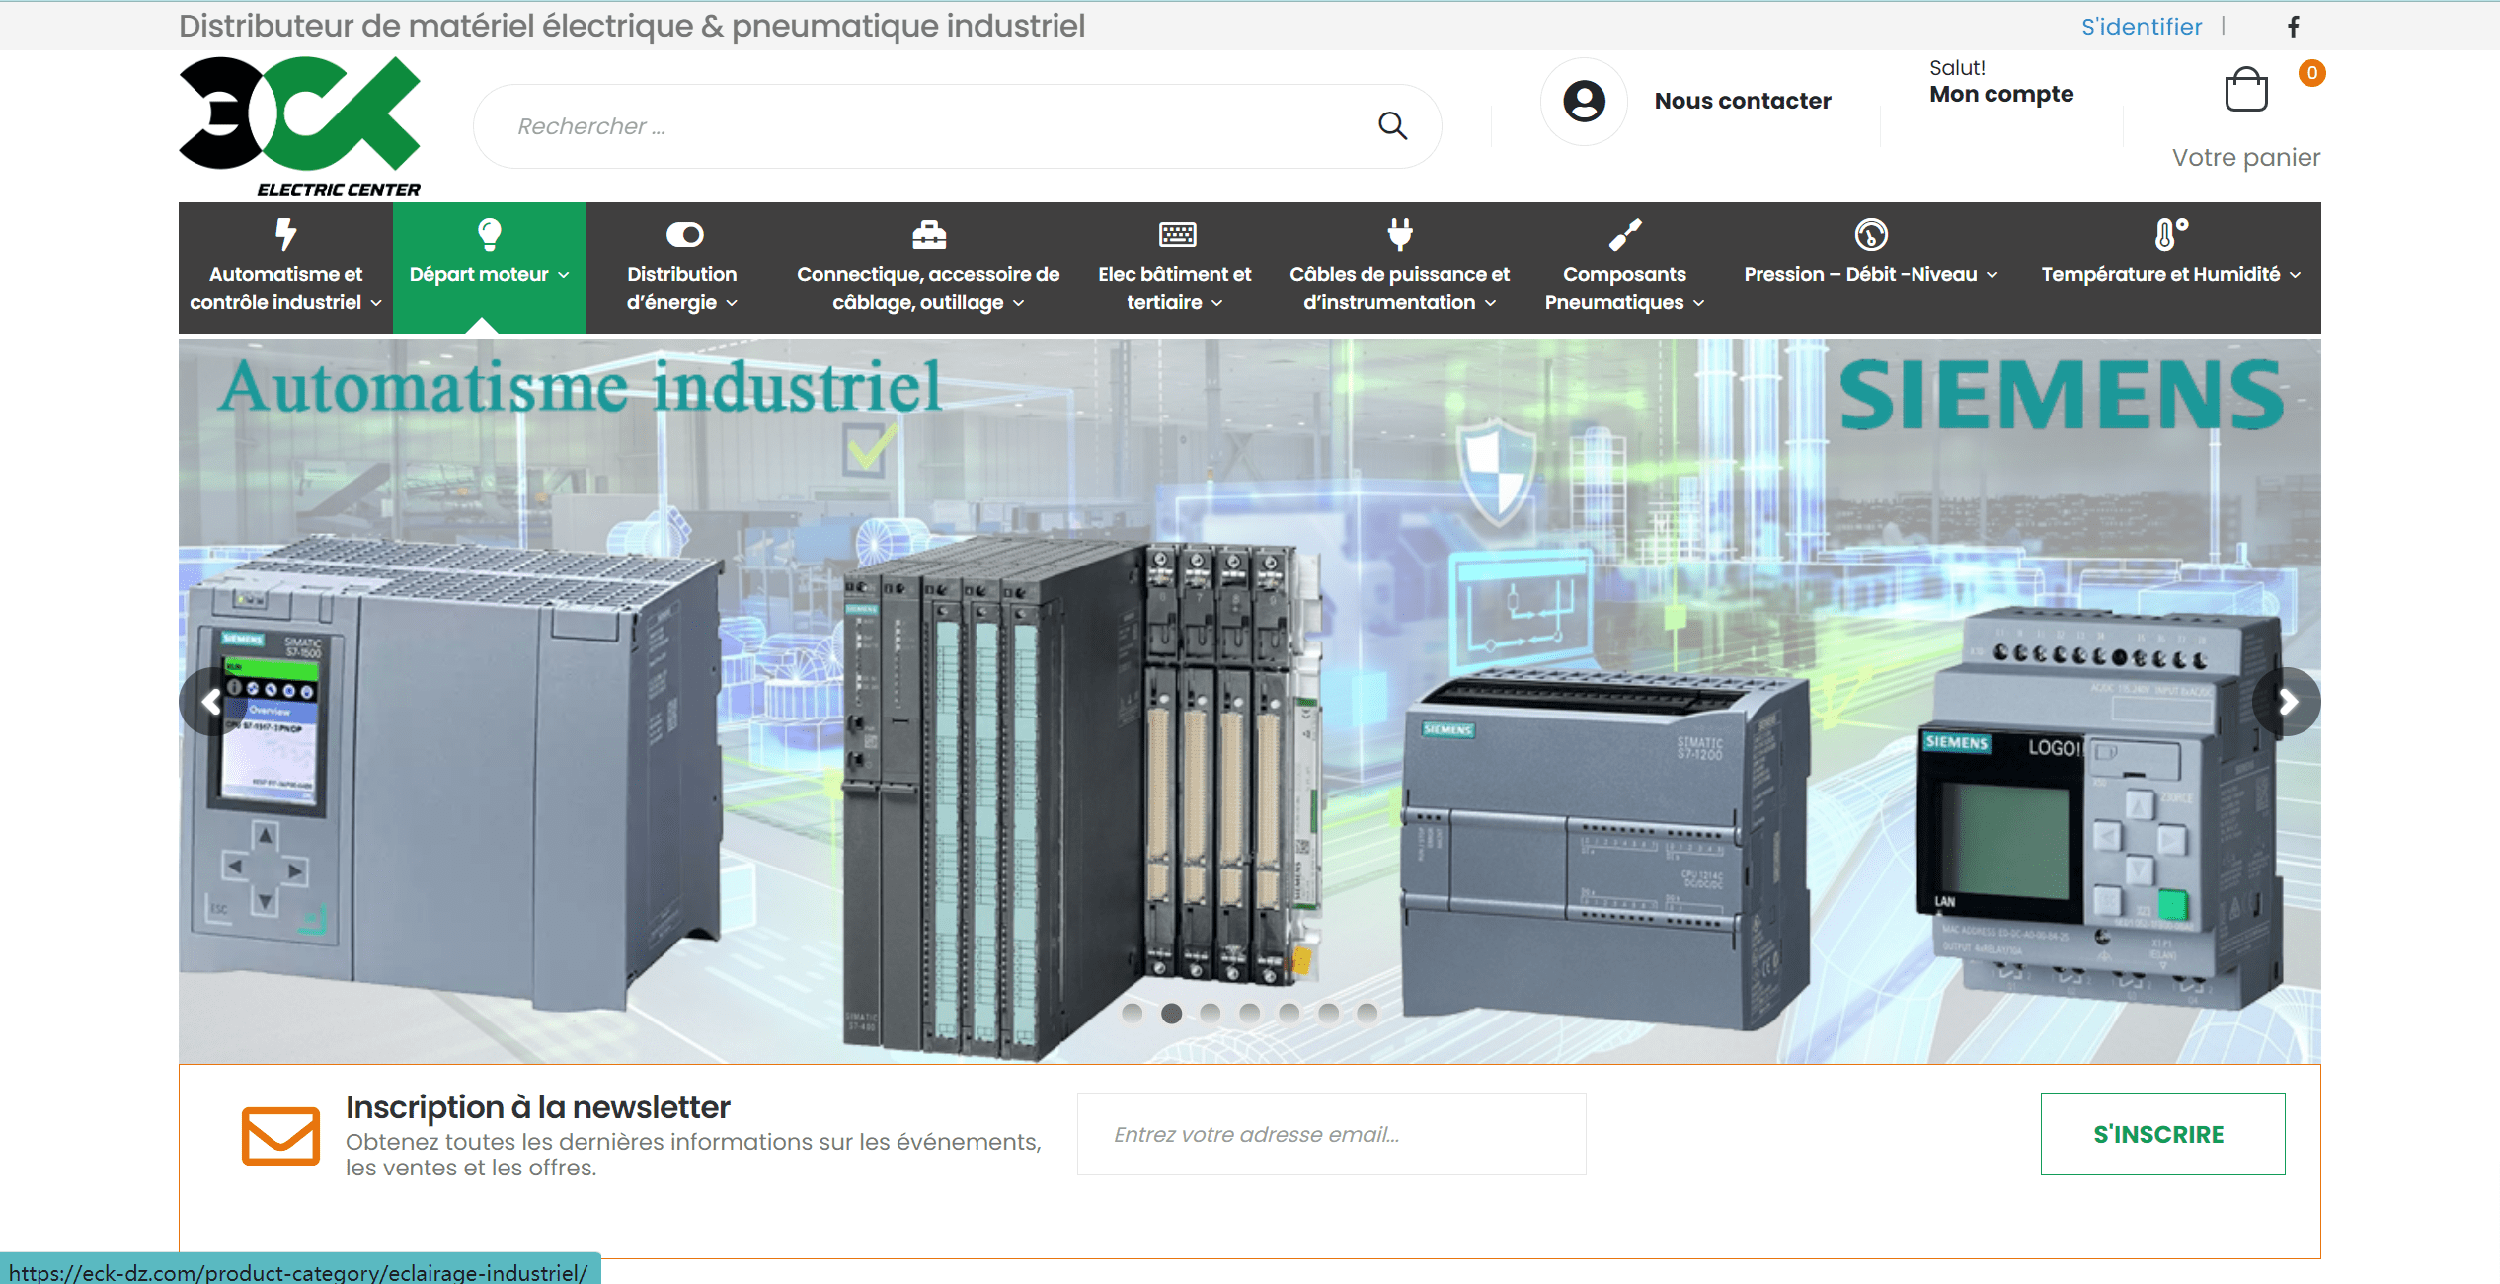The image size is (2500, 1284).
Task: Select the first carousel slide dot
Action: 1133,1013
